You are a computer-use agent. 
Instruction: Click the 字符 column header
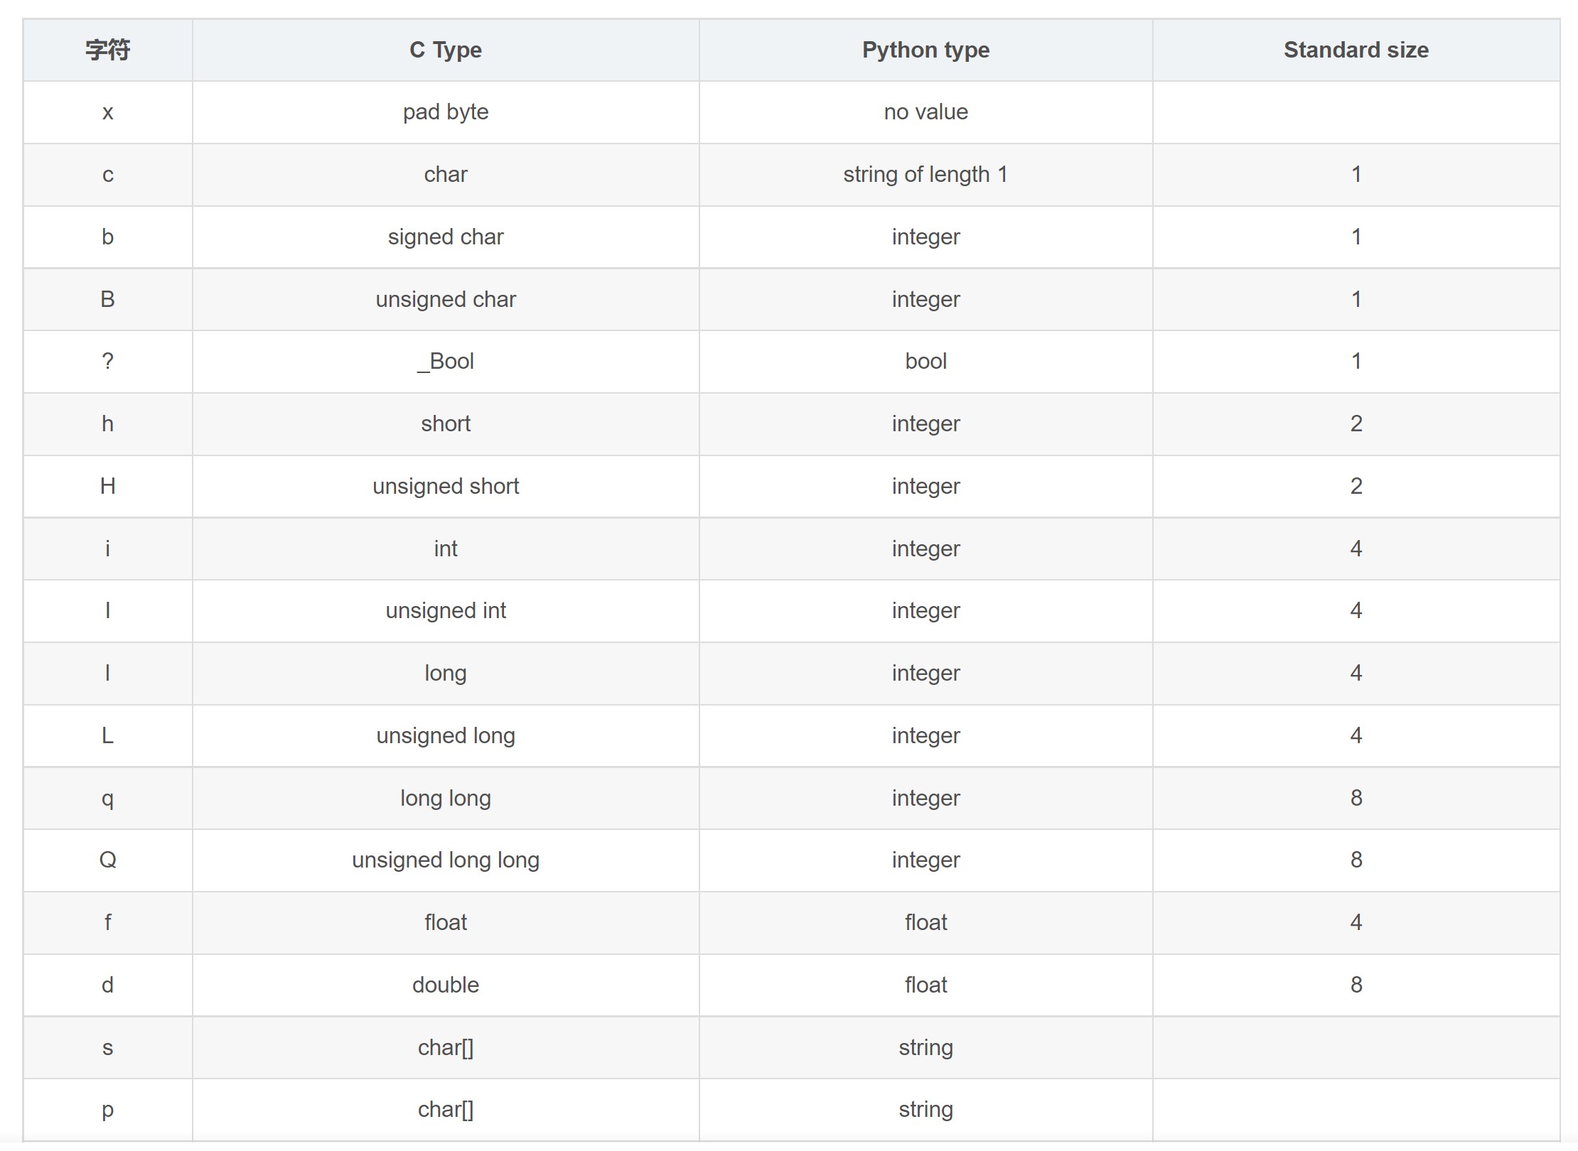(107, 50)
